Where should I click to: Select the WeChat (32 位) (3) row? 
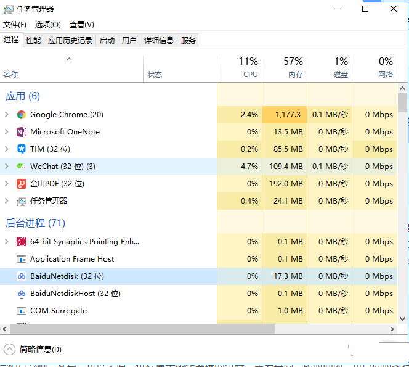[198, 167]
